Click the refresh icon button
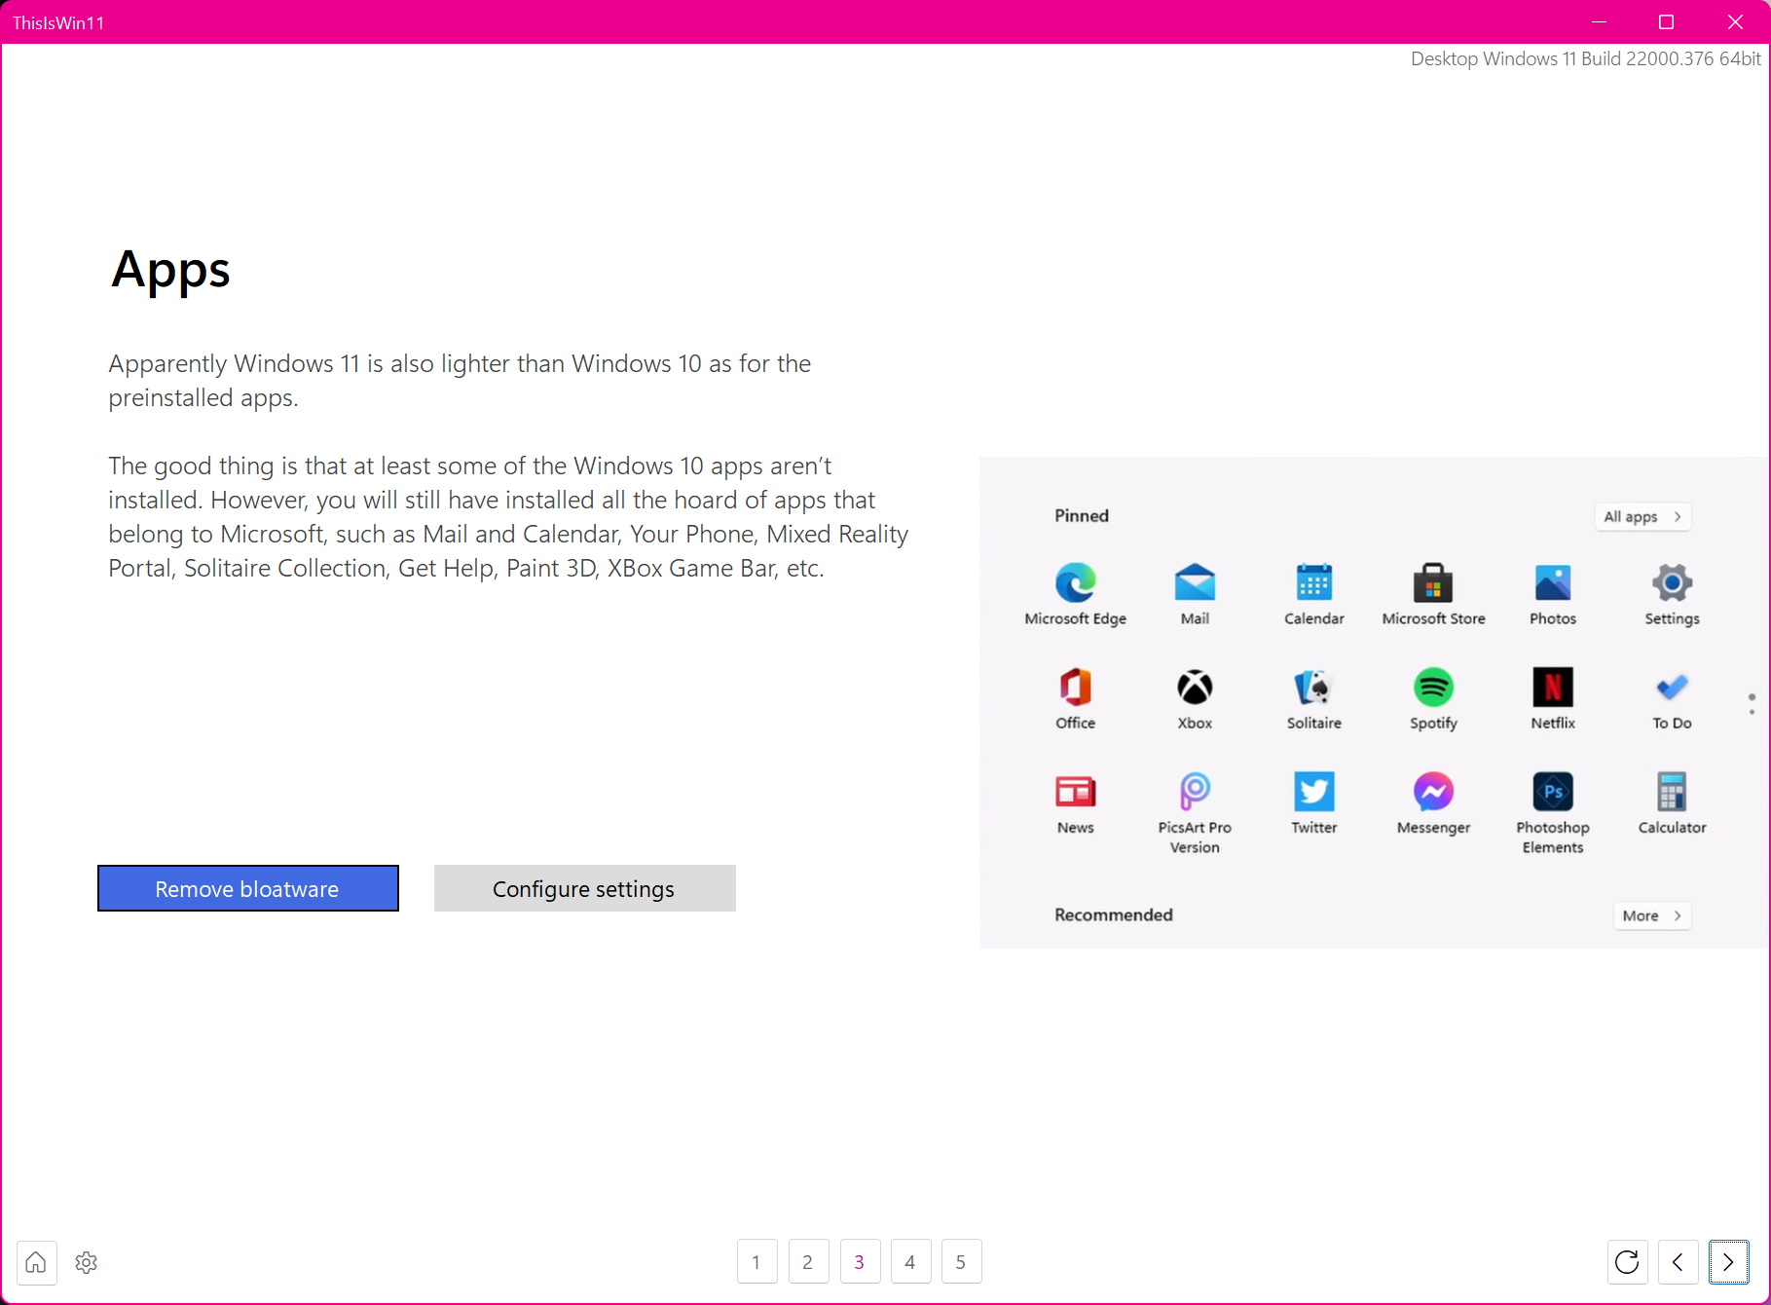The width and height of the screenshot is (1771, 1305). [1627, 1262]
